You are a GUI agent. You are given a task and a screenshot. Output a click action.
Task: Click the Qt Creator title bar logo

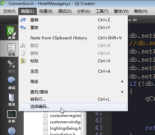(3, 3)
